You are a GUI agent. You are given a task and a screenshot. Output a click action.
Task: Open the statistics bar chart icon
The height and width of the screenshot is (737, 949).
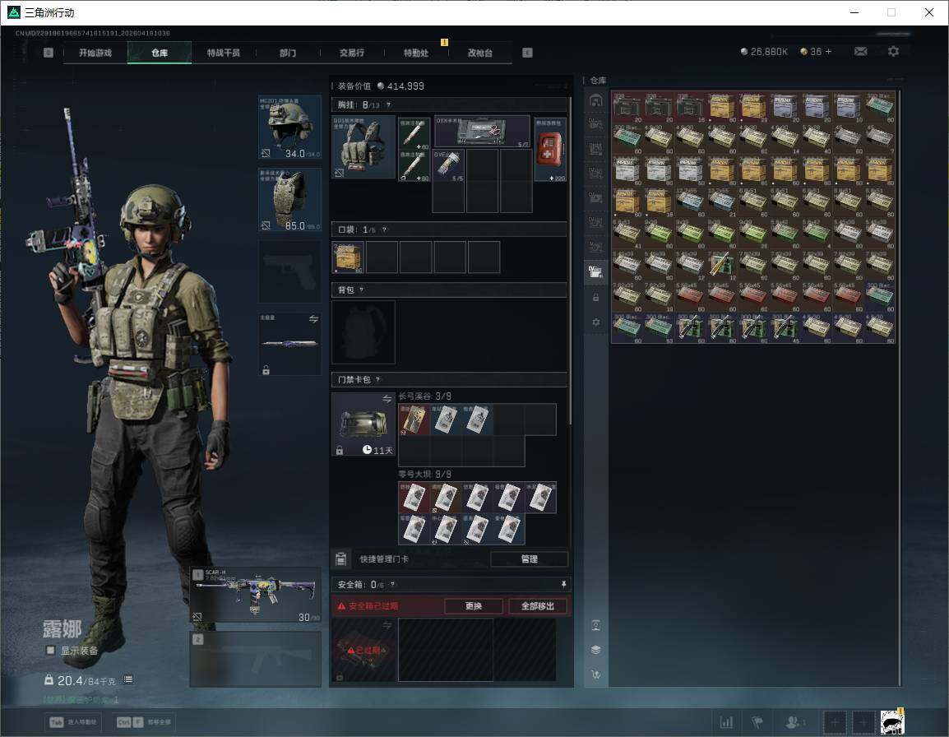pyautogui.click(x=726, y=722)
